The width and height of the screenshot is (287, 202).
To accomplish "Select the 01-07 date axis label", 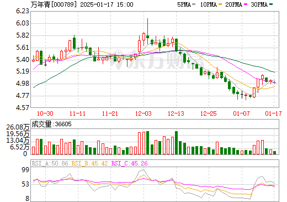I will click(241, 113).
